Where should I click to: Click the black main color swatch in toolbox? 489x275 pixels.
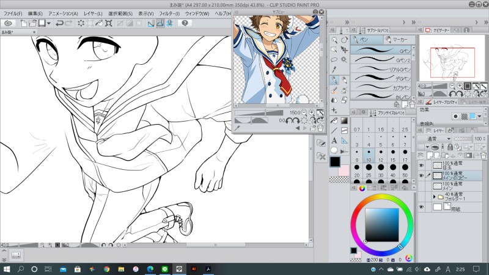coord(335,161)
